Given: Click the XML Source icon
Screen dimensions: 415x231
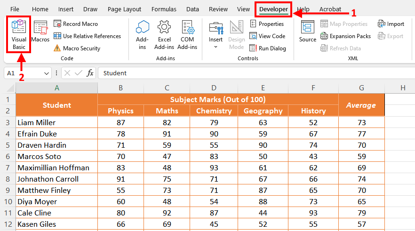Looking at the screenshot, I should [308, 32].
